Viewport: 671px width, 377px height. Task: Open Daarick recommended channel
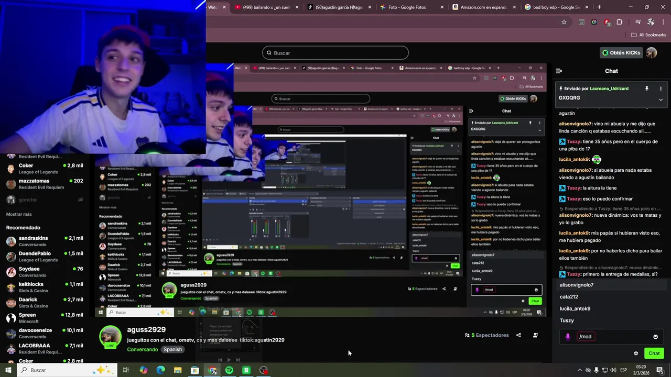(x=45, y=303)
